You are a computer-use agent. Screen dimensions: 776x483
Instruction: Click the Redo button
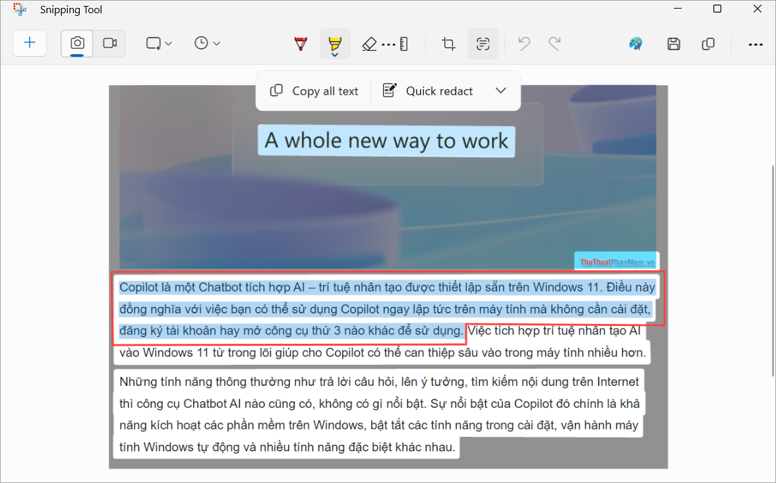click(556, 44)
